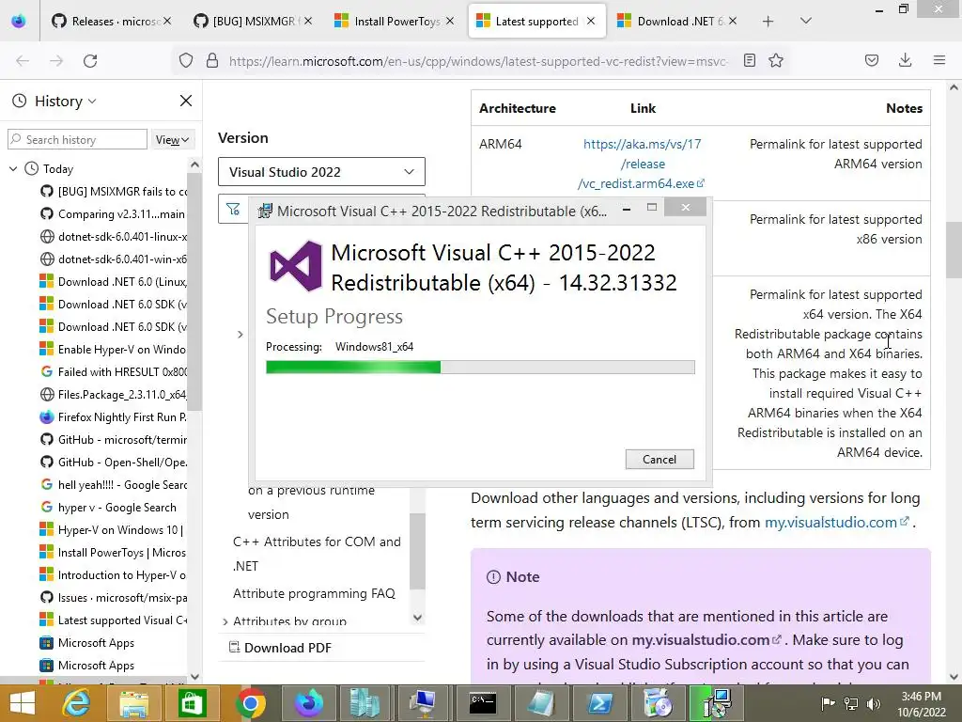This screenshot has height=722, width=962.
Task: Open '[BUG] MSIXMGR fails to' history entry
Action: click(114, 192)
